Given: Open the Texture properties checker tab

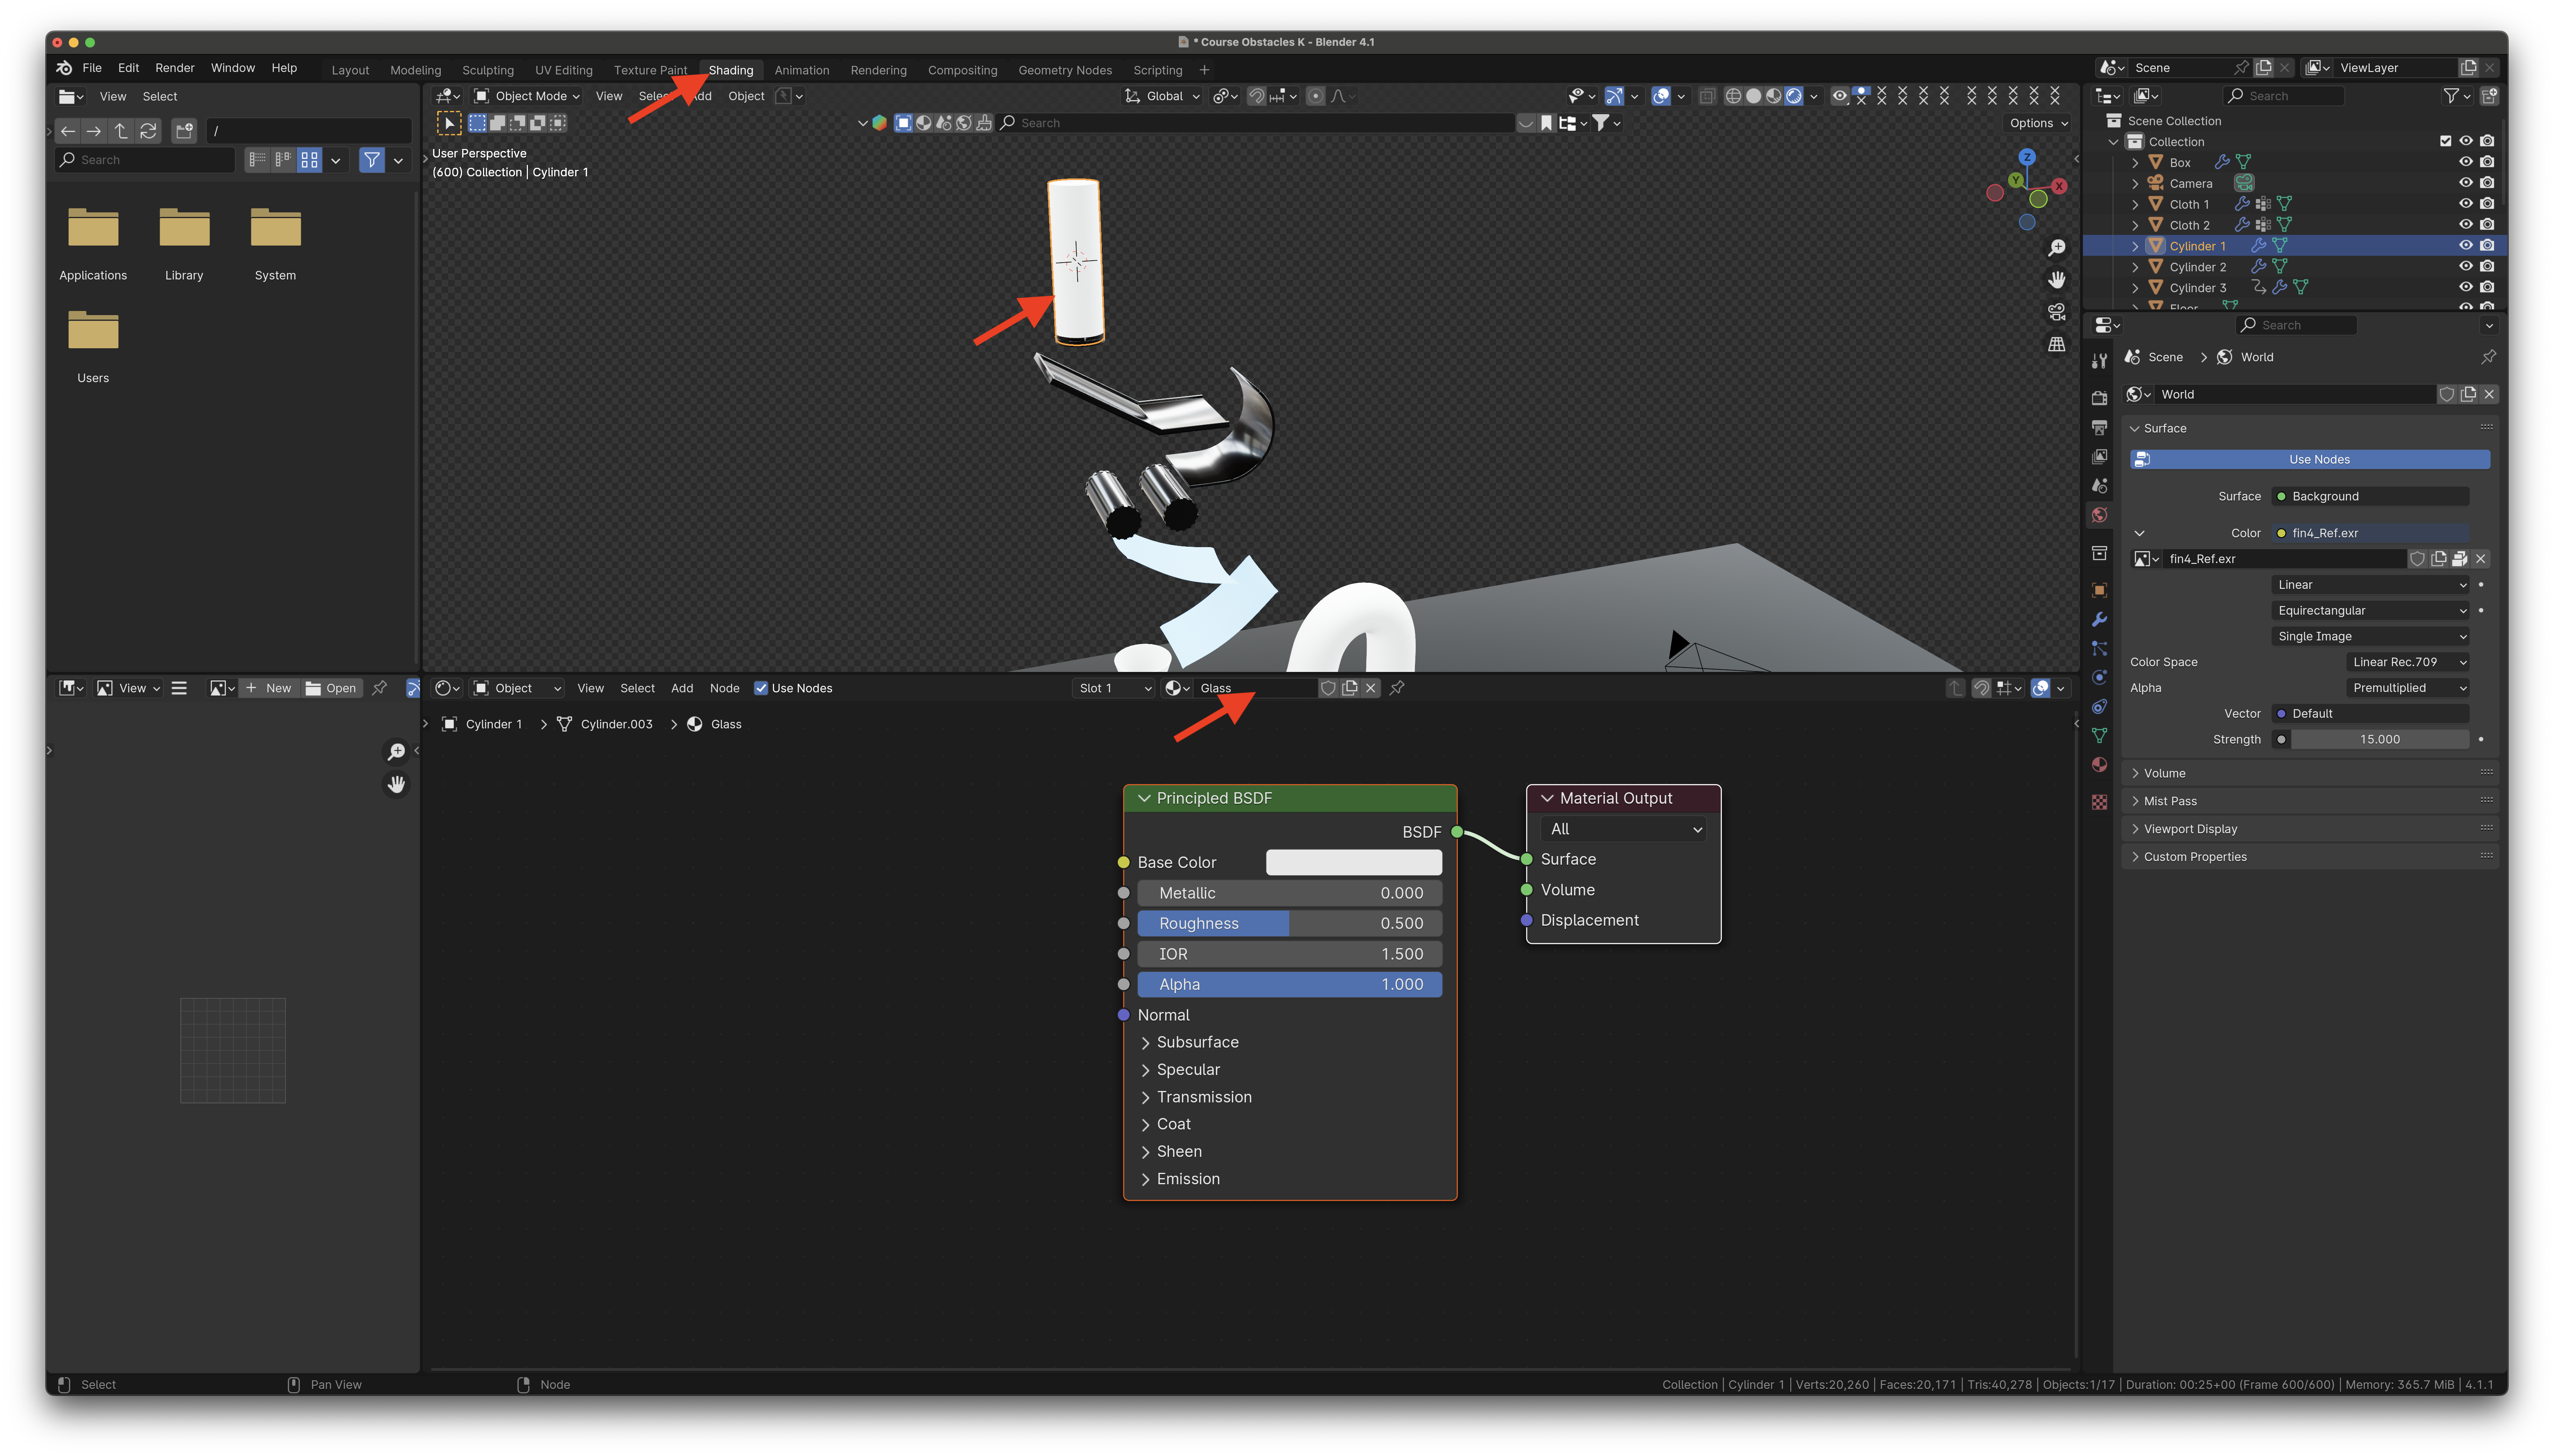Looking at the screenshot, I should tap(2099, 802).
